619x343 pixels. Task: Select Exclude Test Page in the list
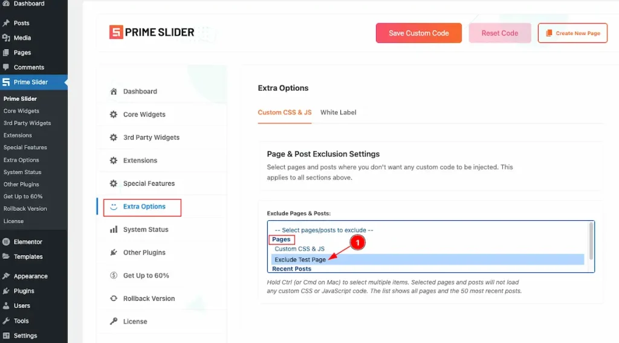click(300, 260)
